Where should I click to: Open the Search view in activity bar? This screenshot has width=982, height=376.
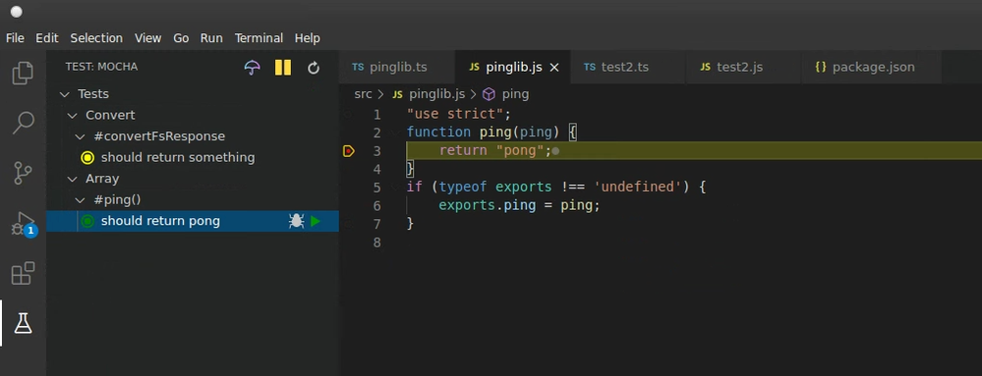point(23,123)
